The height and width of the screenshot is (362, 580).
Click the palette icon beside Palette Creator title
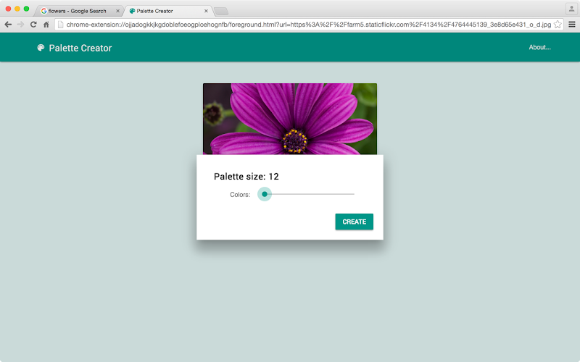tap(41, 48)
